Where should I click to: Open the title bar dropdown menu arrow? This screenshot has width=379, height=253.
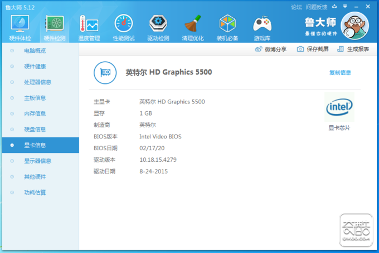(x=345, y=7)
